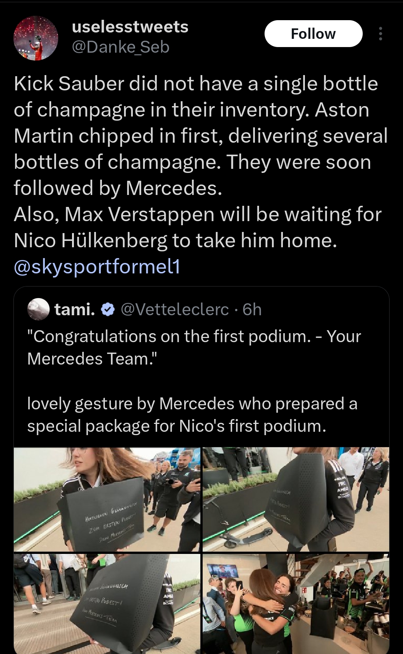The image size is (403, 654).
Task: Open photo of bag beside electric scooter
Action: 296,499
